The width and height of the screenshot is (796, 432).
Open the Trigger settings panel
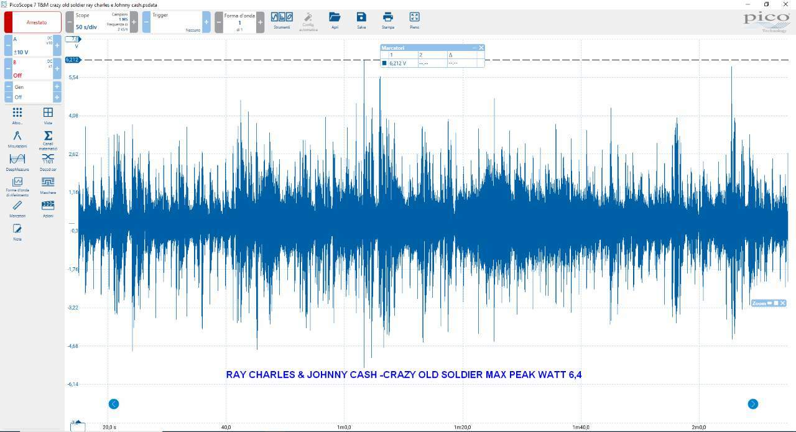tap(176, 22)
